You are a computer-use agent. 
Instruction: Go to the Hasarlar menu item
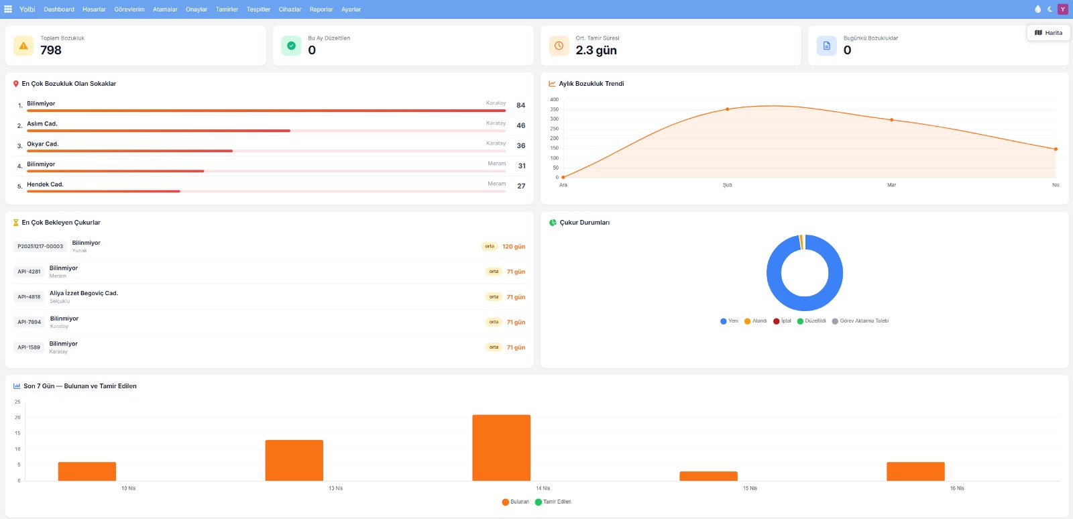tap(94, 9)
